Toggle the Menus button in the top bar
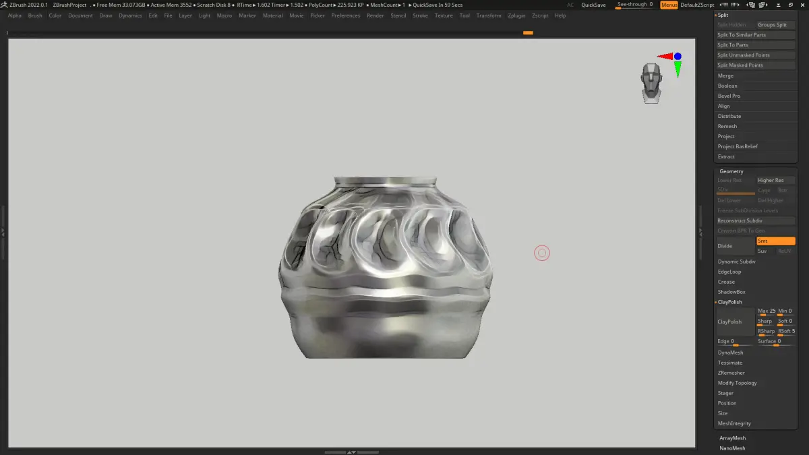Viewport: 809px width, 455px height. click(669, 5)
